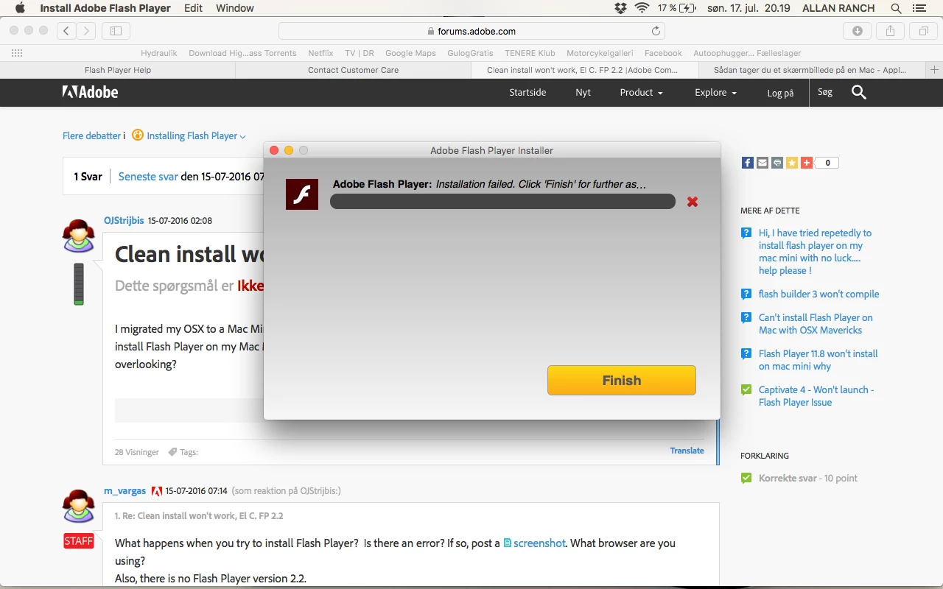This screenshot has height=589, width=943.
Task: Click the Nyt link
Action: point(583,92)
